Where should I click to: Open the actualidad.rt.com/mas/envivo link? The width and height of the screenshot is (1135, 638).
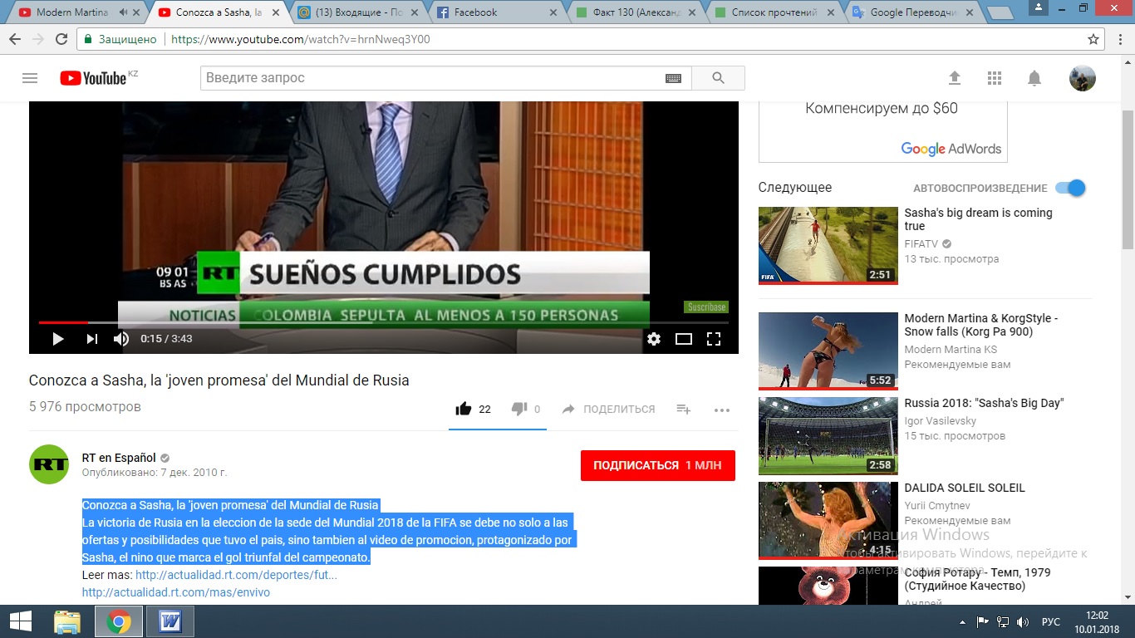(175, 592)
